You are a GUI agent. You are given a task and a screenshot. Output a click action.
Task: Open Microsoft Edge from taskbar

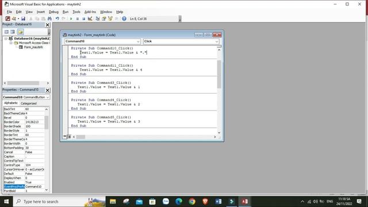coord(179,201)
